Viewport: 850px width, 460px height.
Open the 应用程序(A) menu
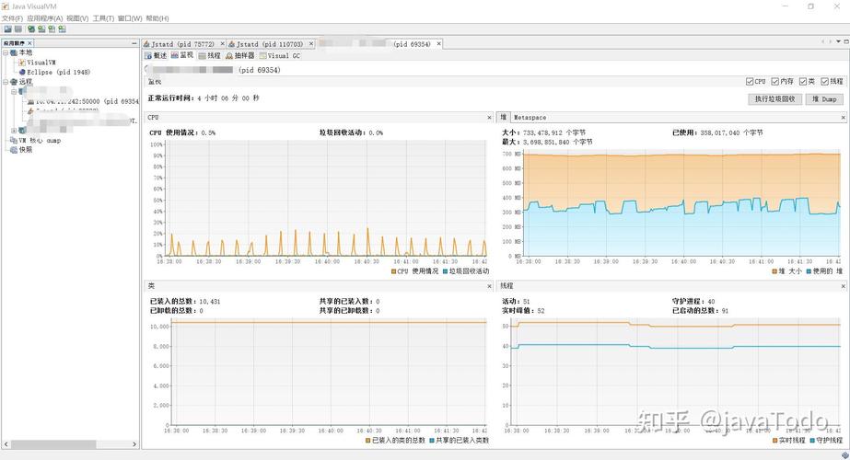point(44,18)
